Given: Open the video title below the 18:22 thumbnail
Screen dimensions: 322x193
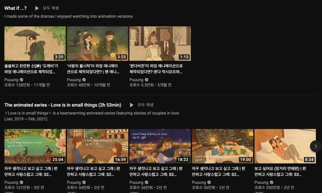Looking at the screenshot, I should [156, 171].
